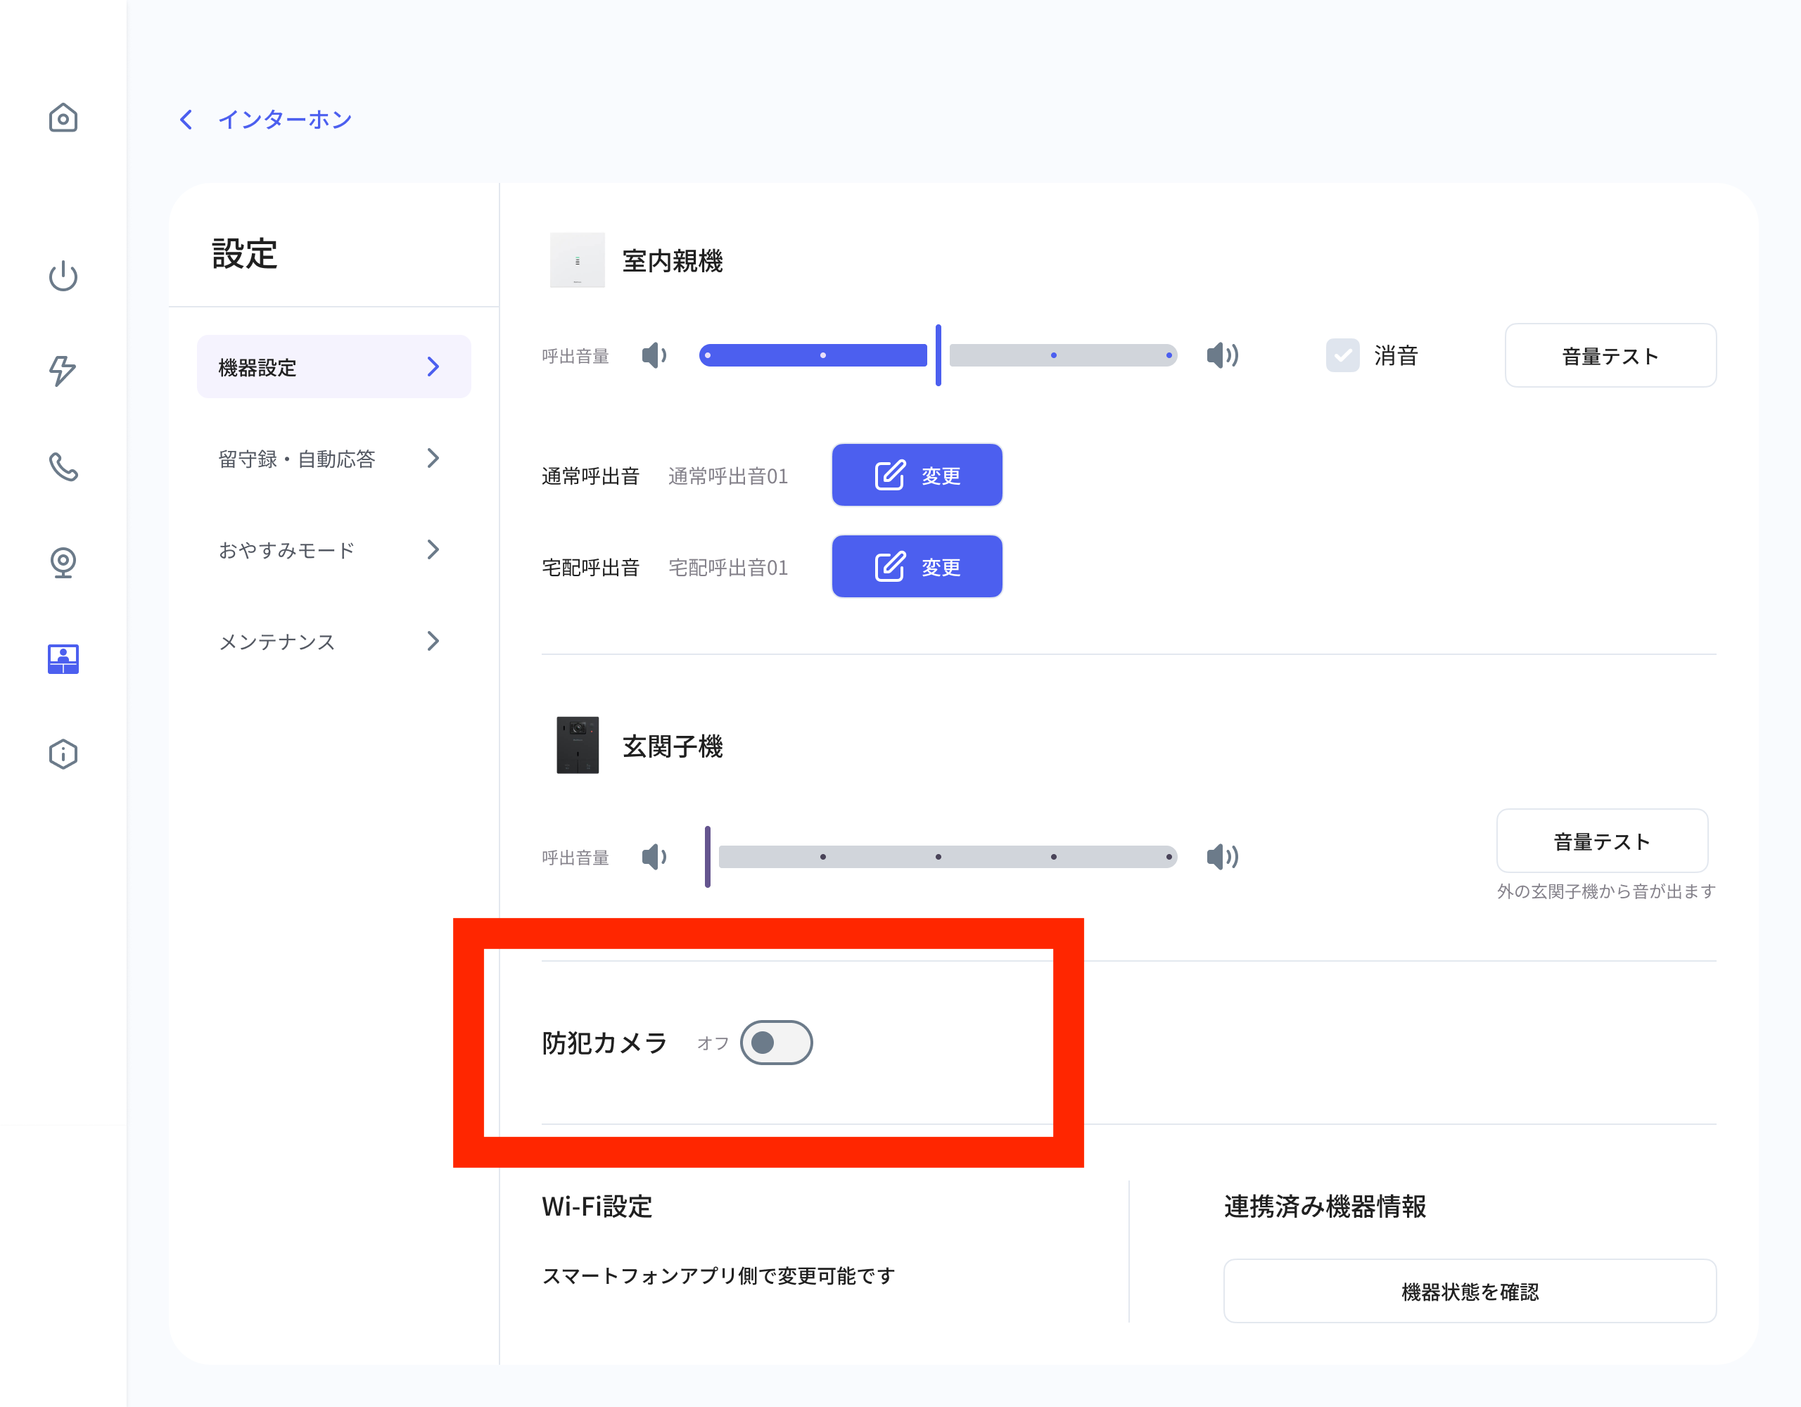Select the lightning bolt energy icon

click(63, 370)
